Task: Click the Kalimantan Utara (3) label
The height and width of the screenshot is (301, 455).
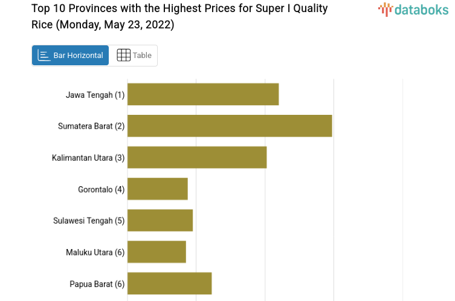Action: point(88,158)
